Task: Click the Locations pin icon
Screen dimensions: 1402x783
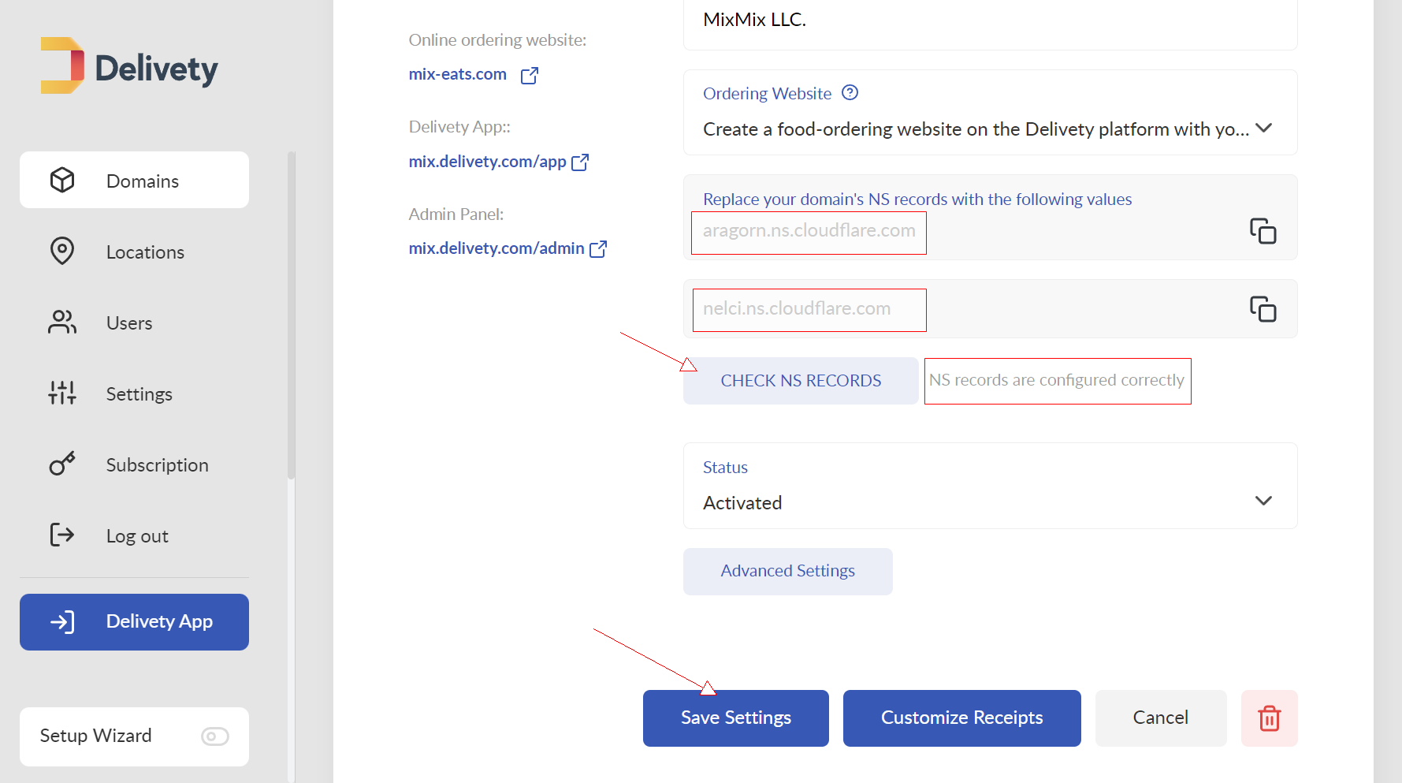Action: point(62,251)
